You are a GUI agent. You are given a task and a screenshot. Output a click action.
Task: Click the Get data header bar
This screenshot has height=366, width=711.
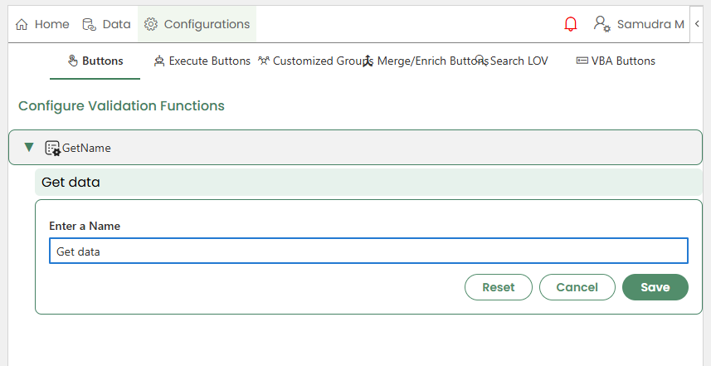pyautogui.click(x=368, y=182)
